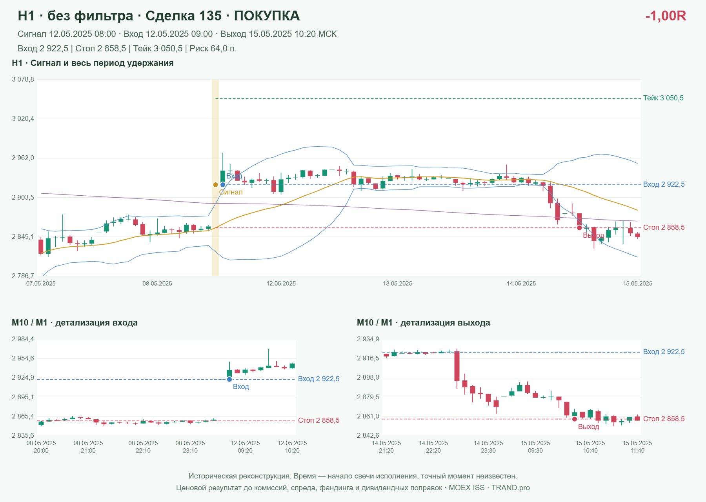Click the 14.05.2025 date on the H1 axis
Image resolution: width=706 pixels, height=502 pixels.
[x=521, y=284]
